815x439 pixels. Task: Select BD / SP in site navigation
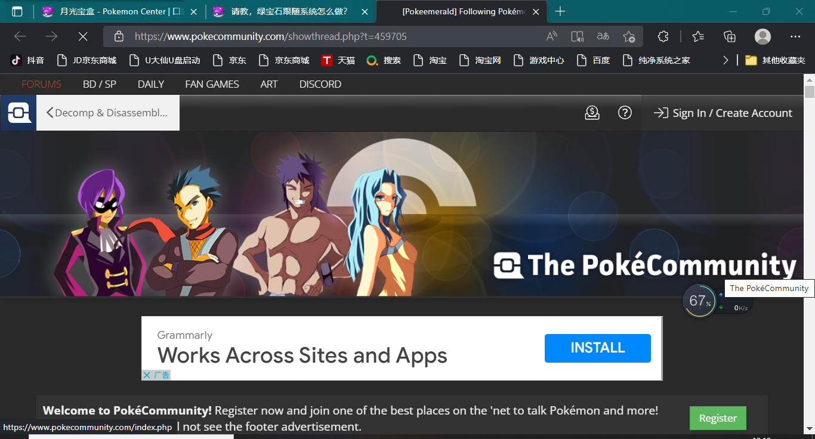pos(100,84)
